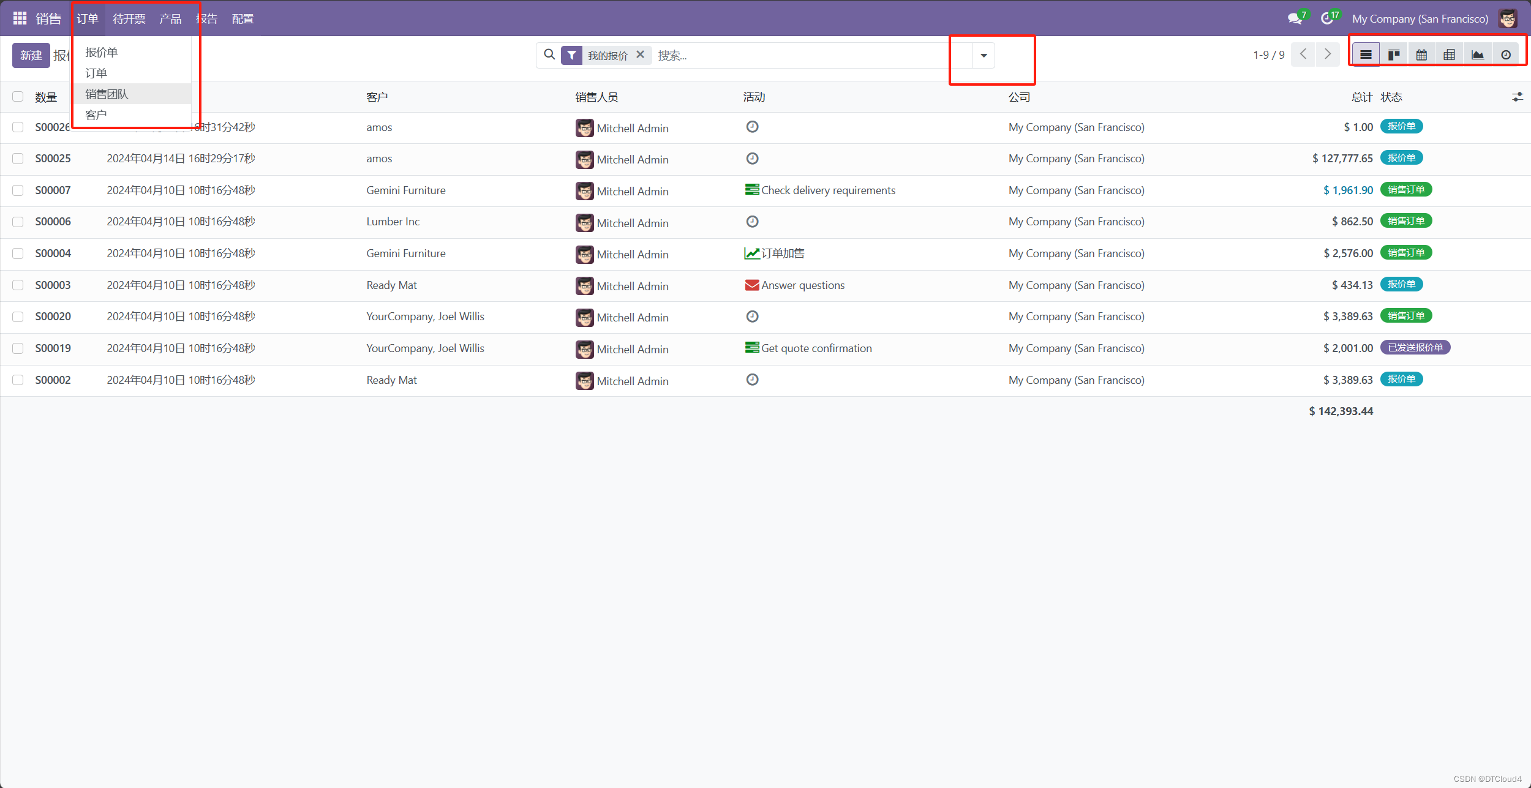Click the activity clock for S00006
The image size is (1531, 788).
[x=752, y=222]
